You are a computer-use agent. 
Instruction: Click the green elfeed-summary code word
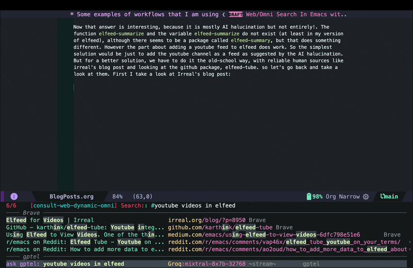pyautogui.click(x=250, y=41)
